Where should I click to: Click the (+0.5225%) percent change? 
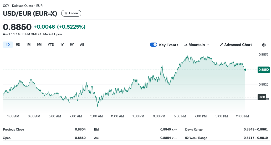click(x=71, y=27)
